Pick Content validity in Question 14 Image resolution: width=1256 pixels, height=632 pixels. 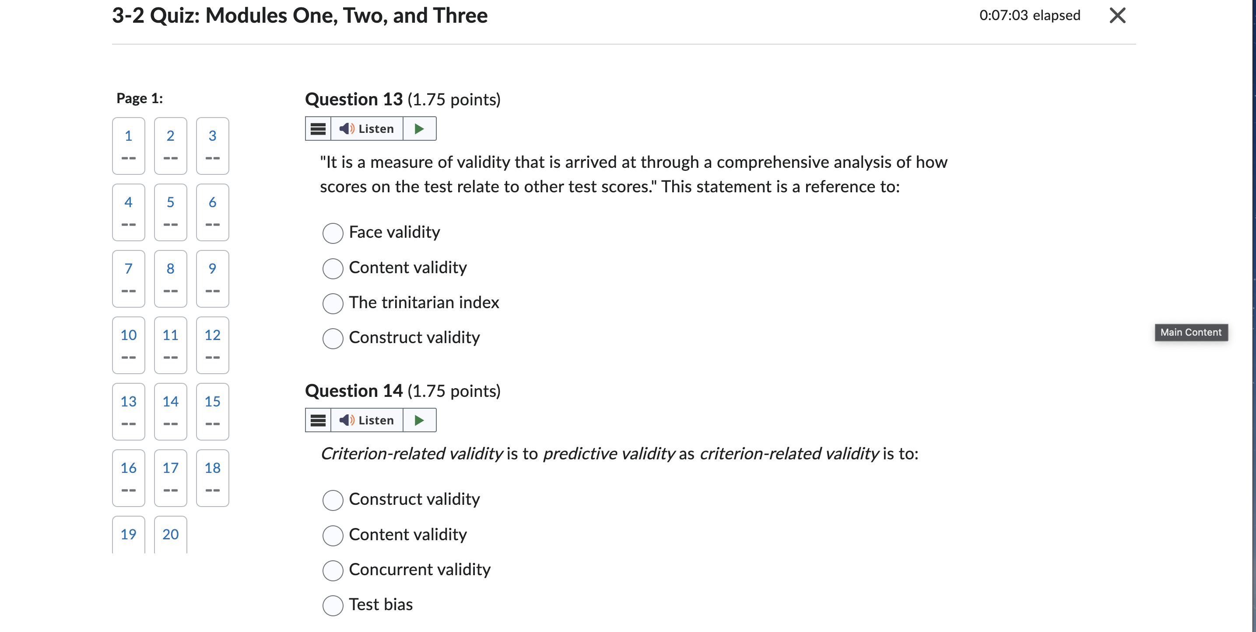[333, 535]
